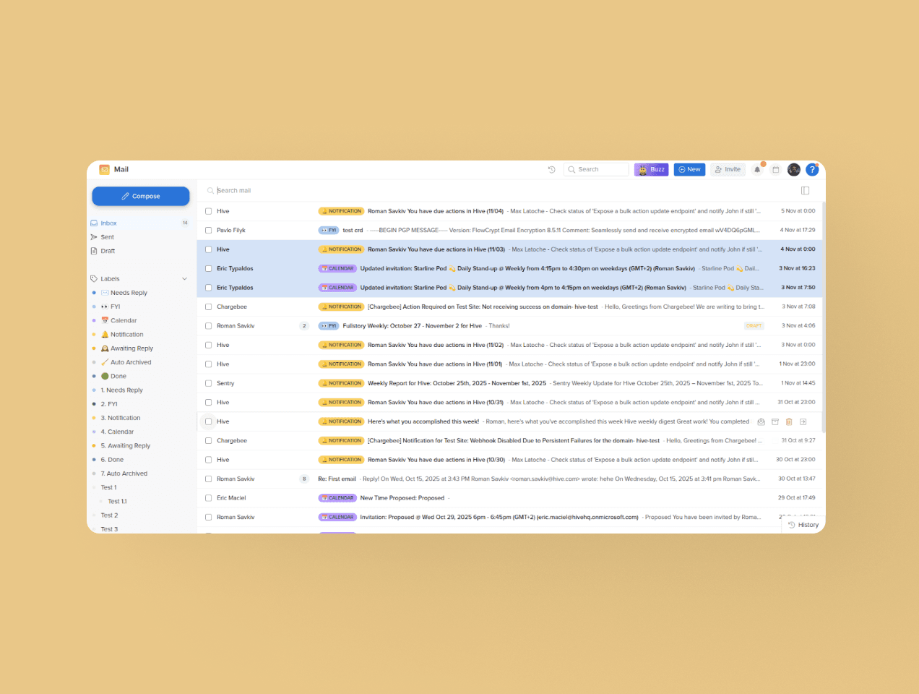
Task: Toggle the reading pane layout icon
Action: click(805, 190)
